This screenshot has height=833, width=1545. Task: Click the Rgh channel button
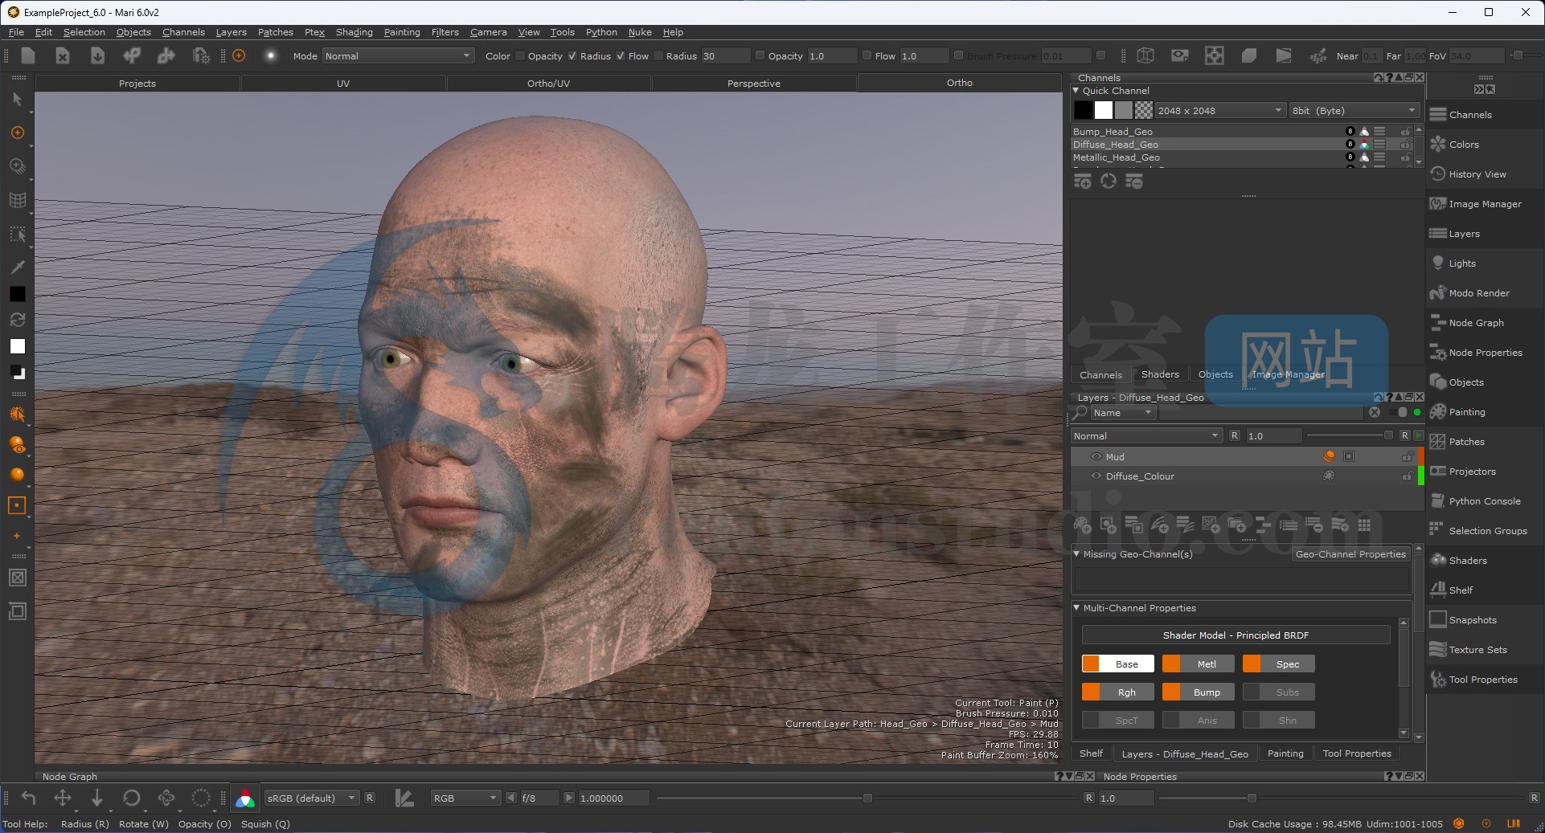1118,692
